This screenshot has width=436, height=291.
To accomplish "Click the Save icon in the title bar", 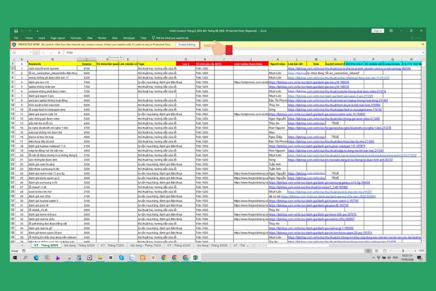I will click(x=16, y=31).
